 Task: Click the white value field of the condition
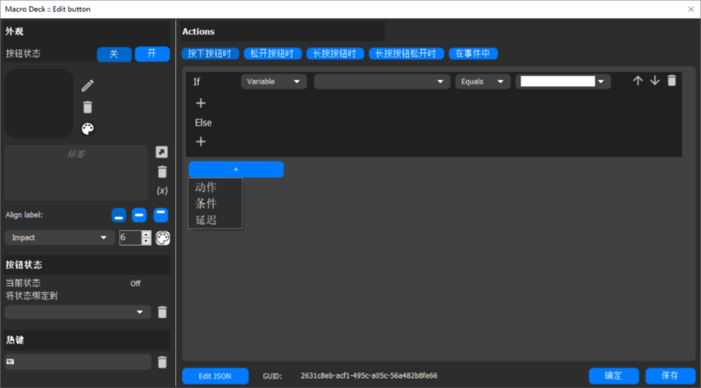557,81
